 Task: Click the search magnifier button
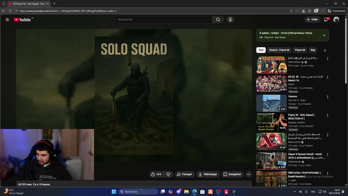[218, 20]
